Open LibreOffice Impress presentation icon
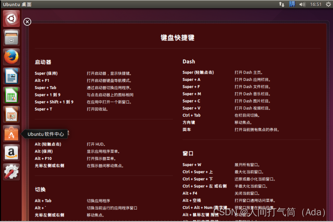The image size is (333, 222). 11,115
